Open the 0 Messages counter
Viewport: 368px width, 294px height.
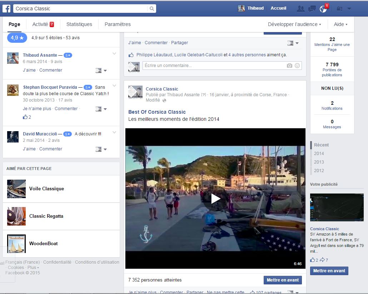pyautogui.click(x=332, y=124)
